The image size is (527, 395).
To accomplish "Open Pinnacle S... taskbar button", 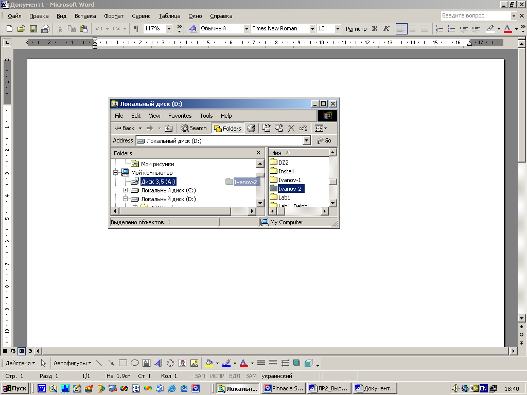I will coord(284,388).
